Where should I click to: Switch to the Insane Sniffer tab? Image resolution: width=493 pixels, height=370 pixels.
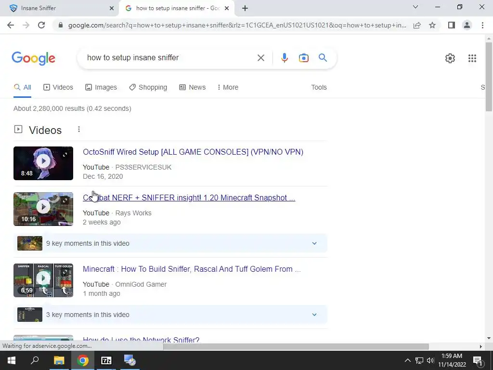tap(60, 8)
